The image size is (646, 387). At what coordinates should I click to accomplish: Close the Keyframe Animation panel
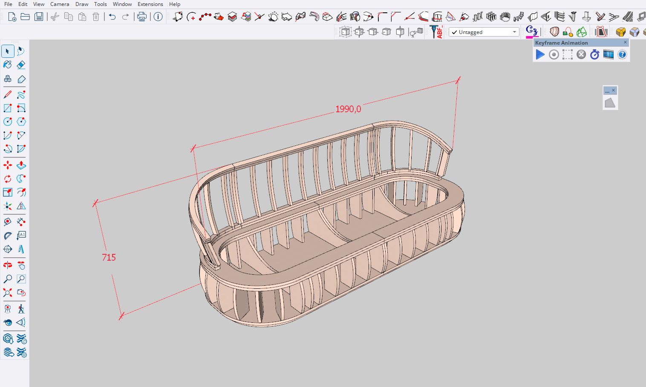(x=625, y=43)
